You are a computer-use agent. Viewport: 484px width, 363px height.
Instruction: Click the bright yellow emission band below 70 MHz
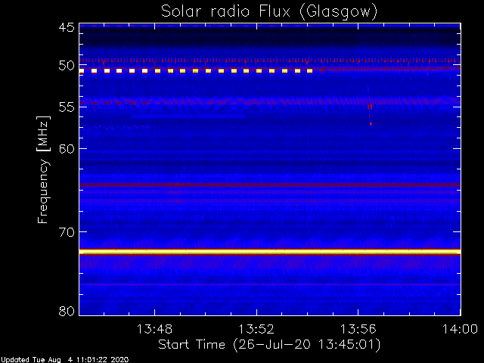(x=270, y=252)
